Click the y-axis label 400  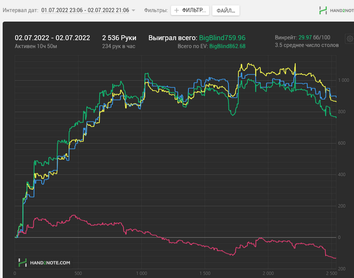click(x=342, y=175)
